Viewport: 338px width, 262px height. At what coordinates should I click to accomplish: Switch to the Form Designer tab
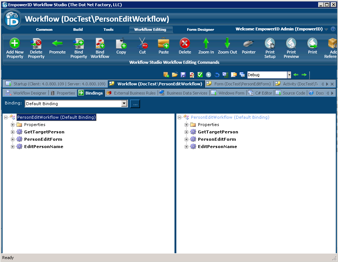(x=200, y=30)
